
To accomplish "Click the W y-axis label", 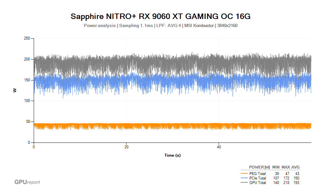I will pyautogui.click(x=15, y=91).
